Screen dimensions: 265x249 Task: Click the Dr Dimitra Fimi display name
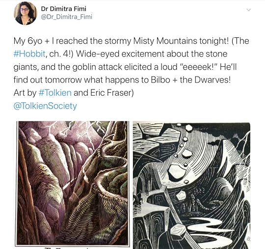point(63,9)
